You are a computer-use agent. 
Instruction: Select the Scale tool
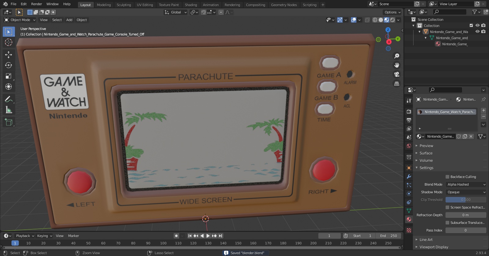[x=9, y=76]
